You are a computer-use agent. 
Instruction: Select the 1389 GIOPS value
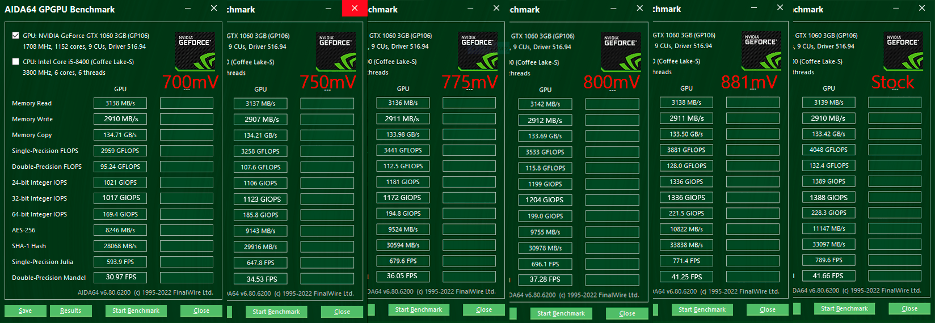click(828, 181)
